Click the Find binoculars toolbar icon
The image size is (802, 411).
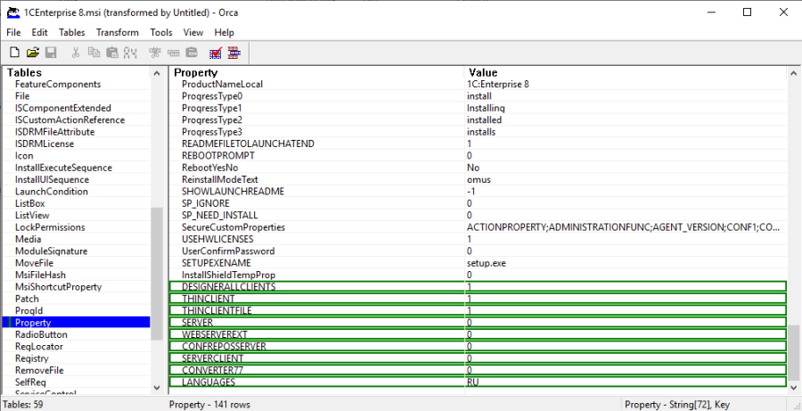(130, 53)
